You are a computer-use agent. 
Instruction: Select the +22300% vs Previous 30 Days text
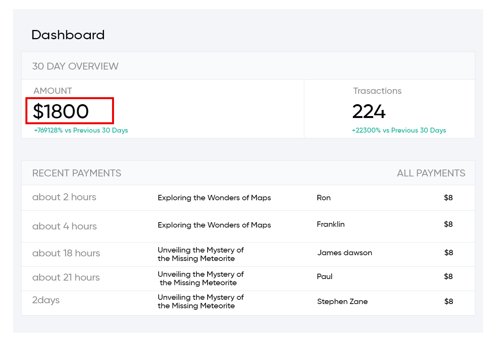399,130
